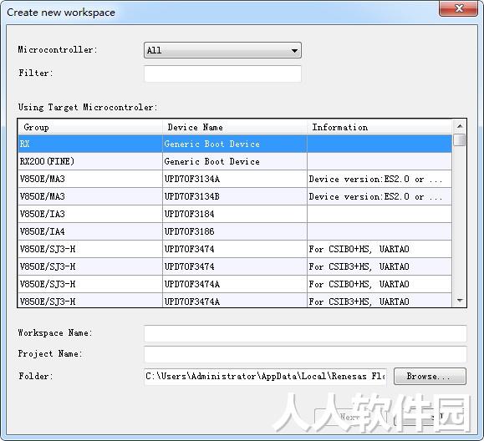Click the Information column header

click(380, 127)
